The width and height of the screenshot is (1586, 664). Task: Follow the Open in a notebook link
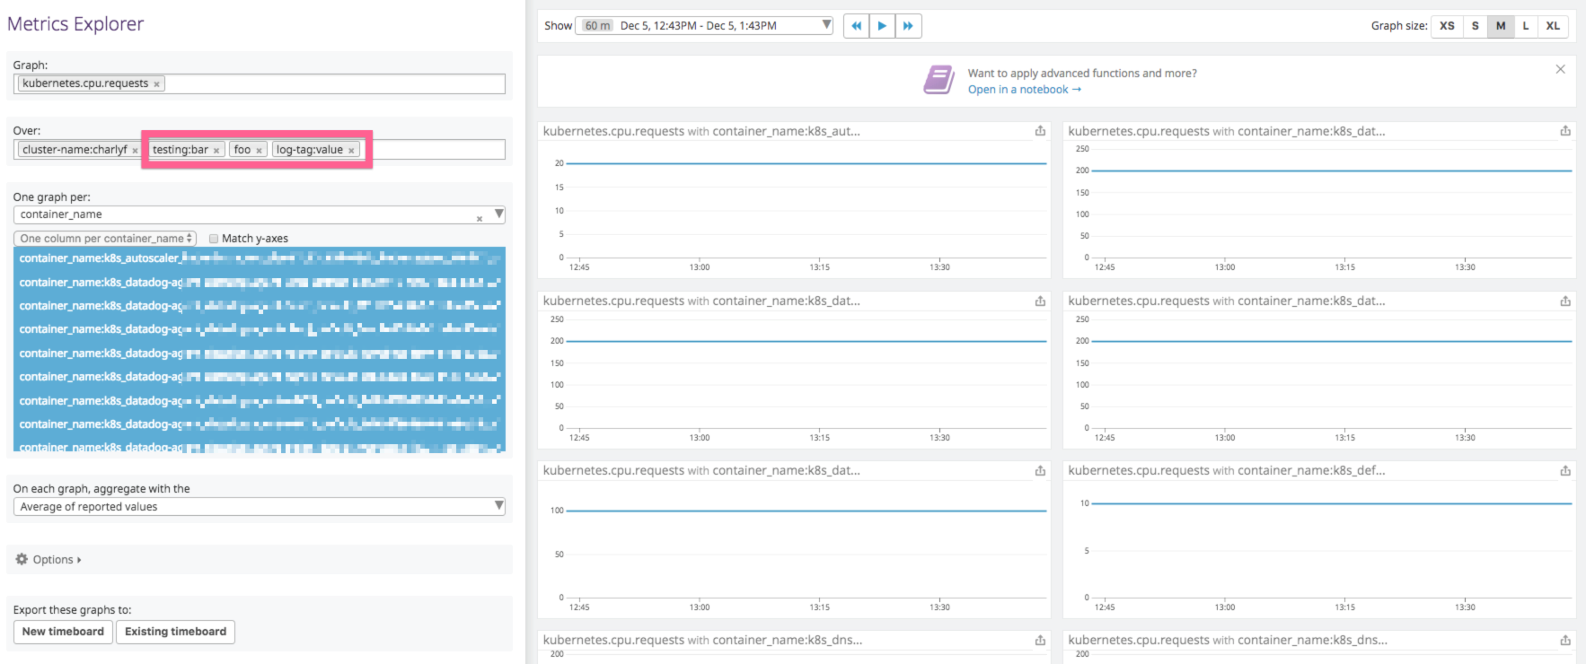pyautogui.click(x=1024, y=90)
